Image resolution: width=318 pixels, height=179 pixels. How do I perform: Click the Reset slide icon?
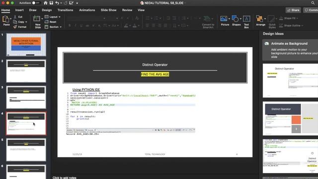pyautogui.click(x=46, y=22)
